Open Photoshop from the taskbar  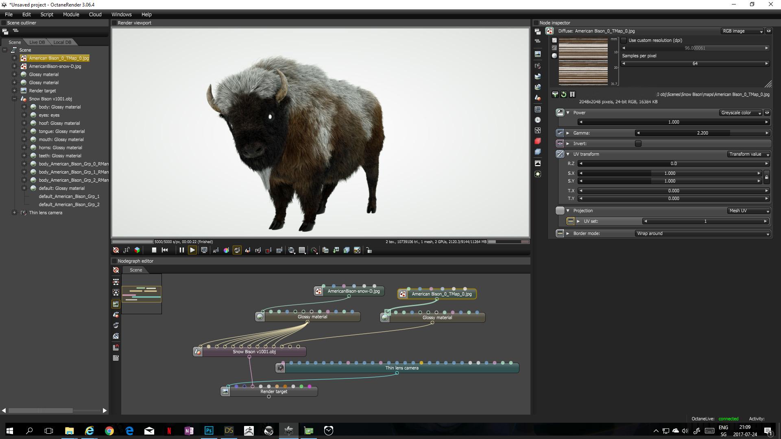[209, 430]
